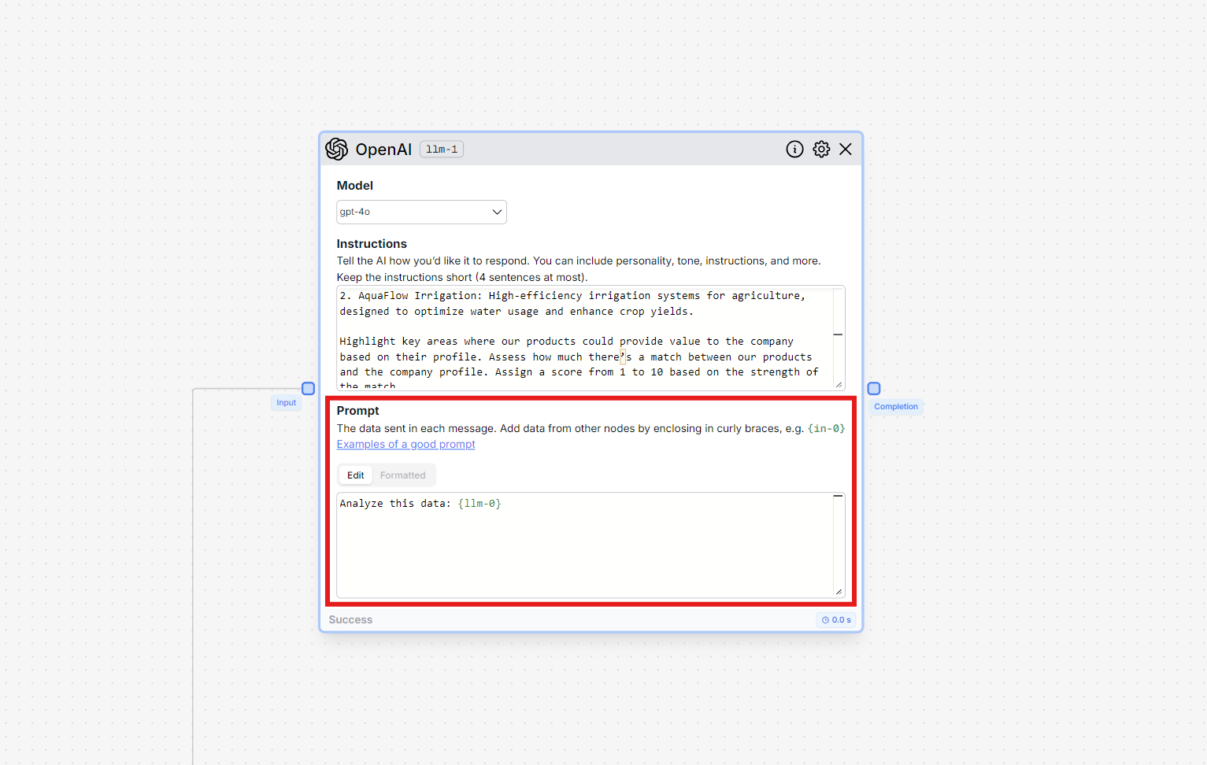
Task: Click the llm-1 node ID badge
Action: (442, 150)
